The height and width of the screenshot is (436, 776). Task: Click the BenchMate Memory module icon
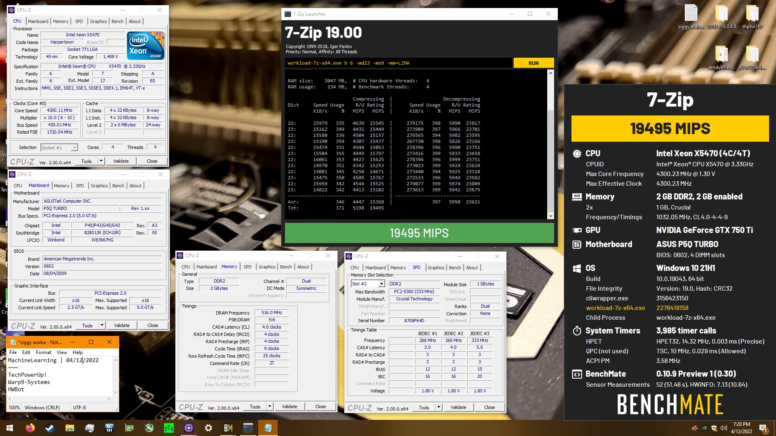click(577, 197)
